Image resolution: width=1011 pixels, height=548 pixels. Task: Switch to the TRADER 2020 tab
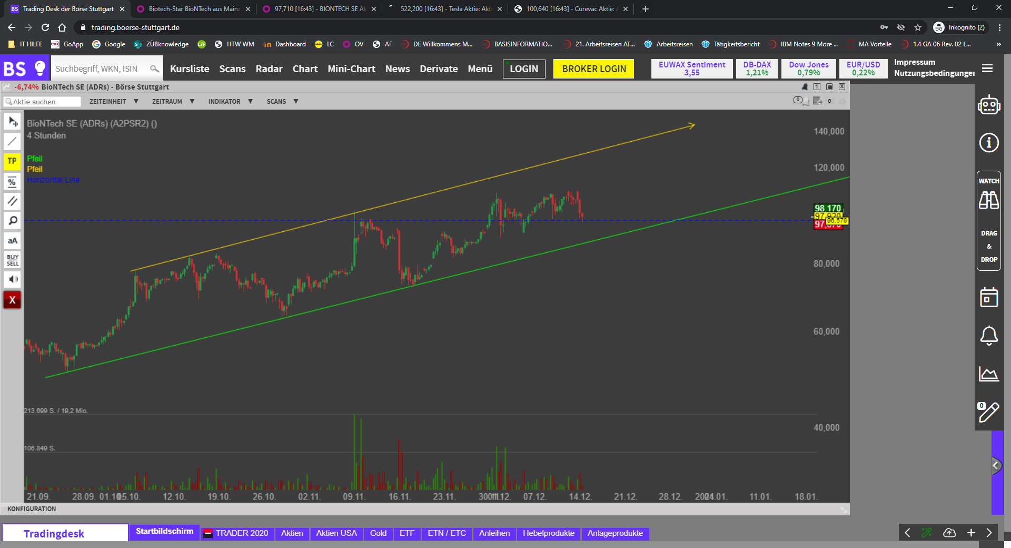click(x=236, y=533)
